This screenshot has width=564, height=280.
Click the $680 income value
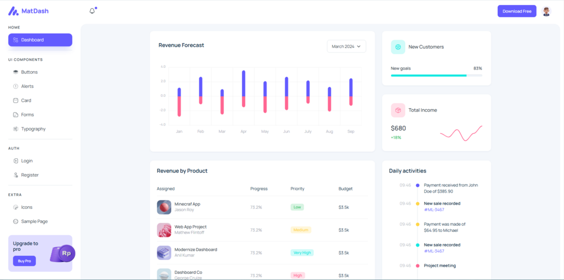click(398, 128)
